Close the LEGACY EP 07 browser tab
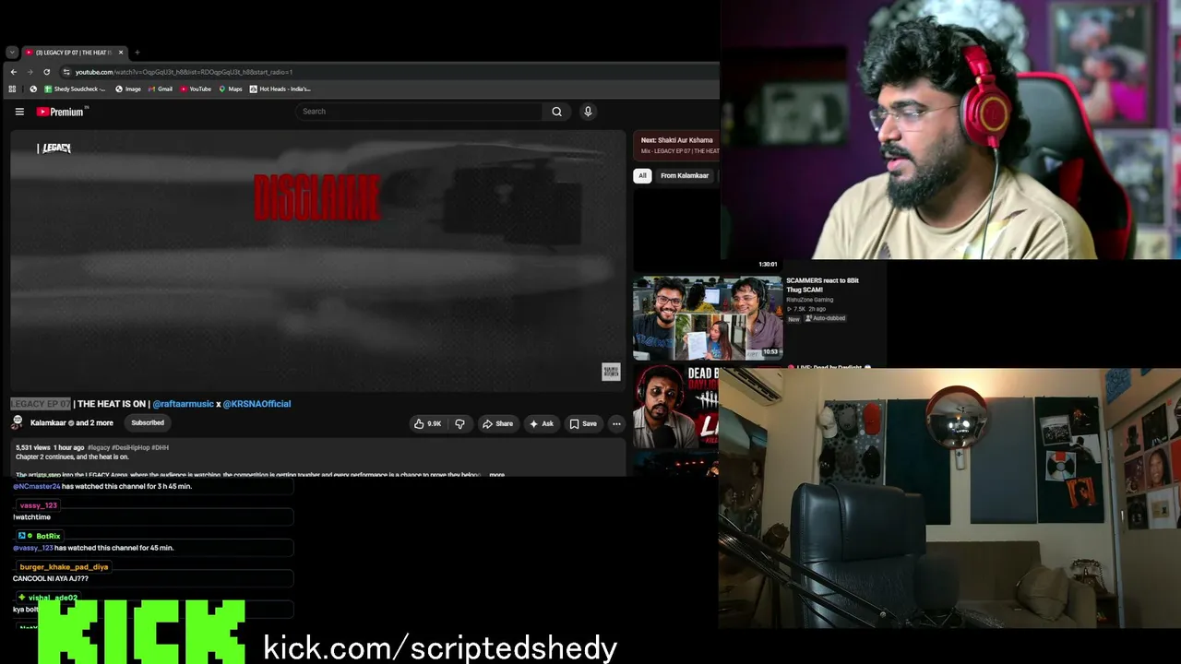 click(x=120, y=53)
